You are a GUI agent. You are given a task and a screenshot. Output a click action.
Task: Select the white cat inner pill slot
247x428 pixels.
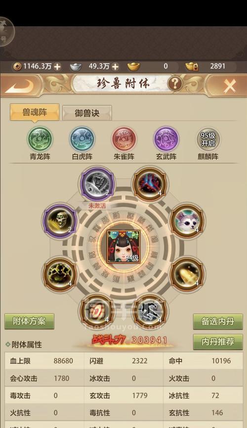pos(187,221)
